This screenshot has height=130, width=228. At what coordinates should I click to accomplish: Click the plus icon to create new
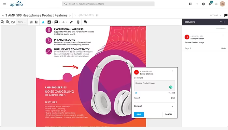click(x=197, y=4)
